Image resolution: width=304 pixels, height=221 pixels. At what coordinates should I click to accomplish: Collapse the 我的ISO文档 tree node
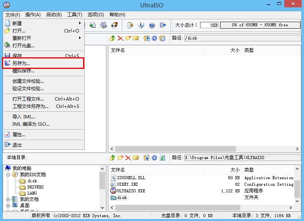tap(8, 175)
